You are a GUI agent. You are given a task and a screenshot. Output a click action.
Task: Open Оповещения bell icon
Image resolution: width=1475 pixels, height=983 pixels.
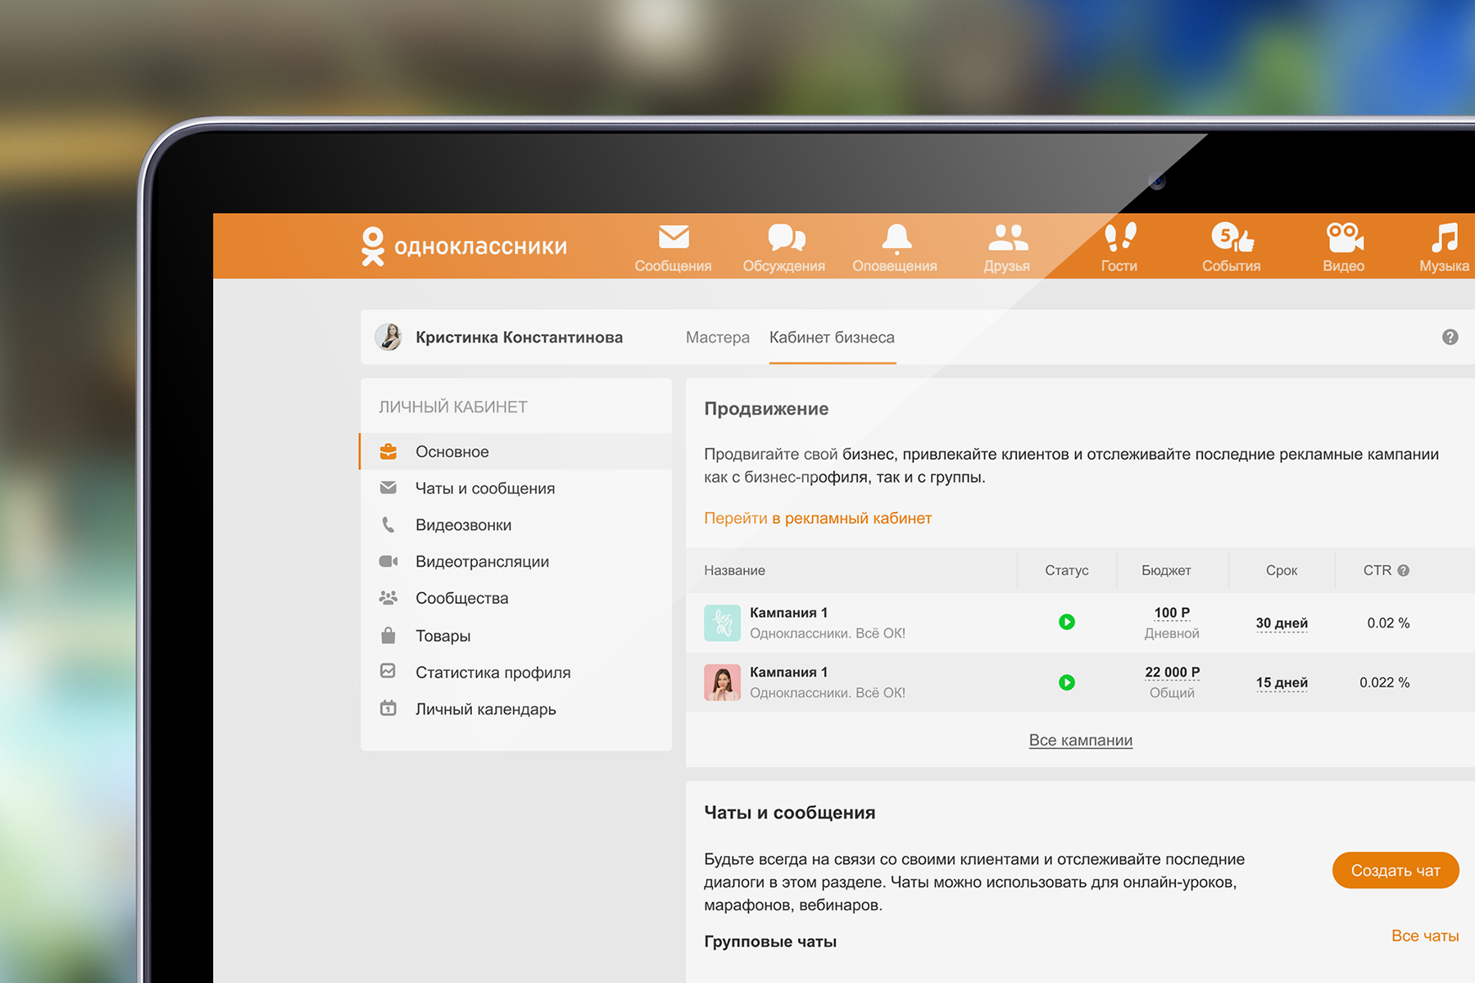pos(896,238)
